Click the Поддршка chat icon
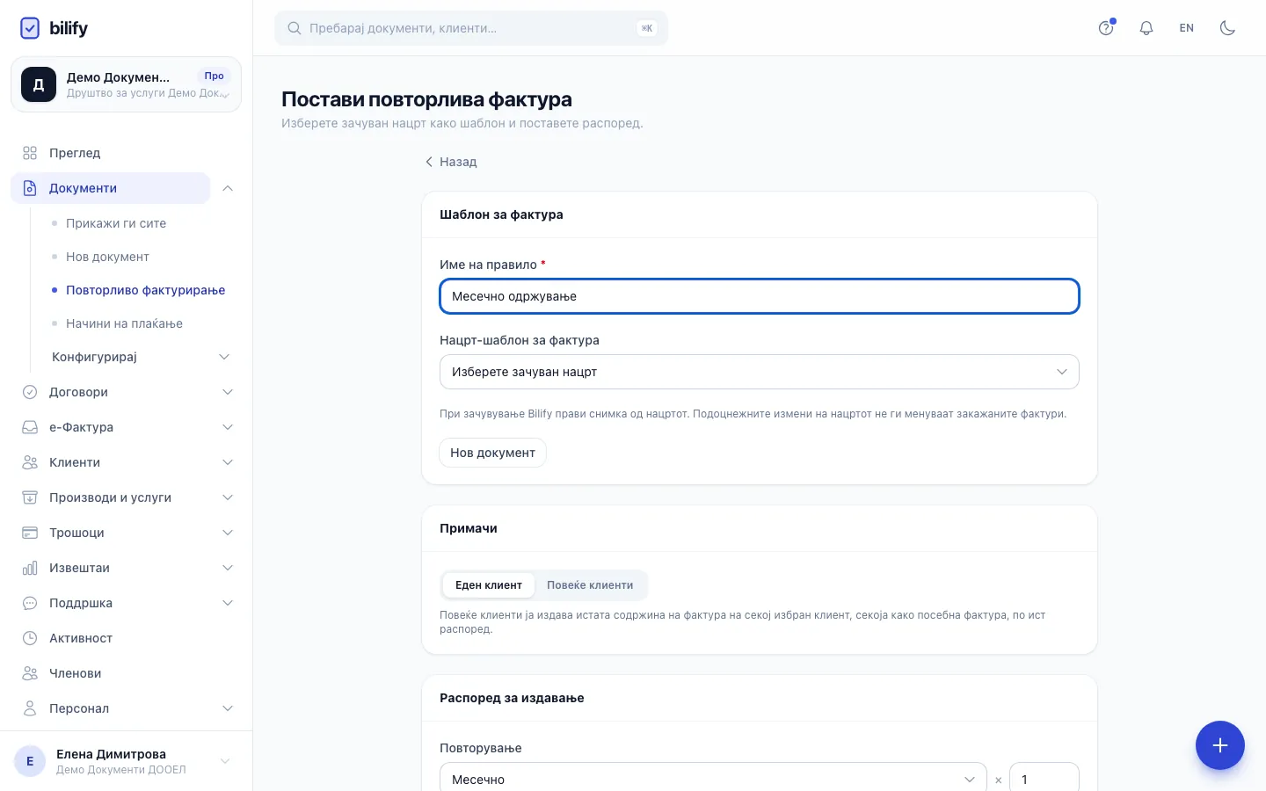Image resolution: width=1266 pixels, height=791 pixels. (x=30, y=603)
